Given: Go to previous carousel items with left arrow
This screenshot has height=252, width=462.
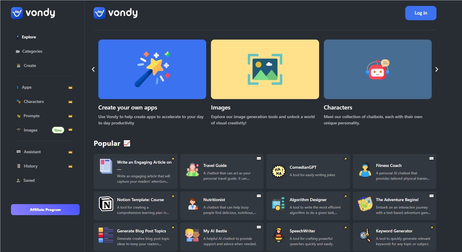Looking at the screenshot, I should [x=93, y=69].
